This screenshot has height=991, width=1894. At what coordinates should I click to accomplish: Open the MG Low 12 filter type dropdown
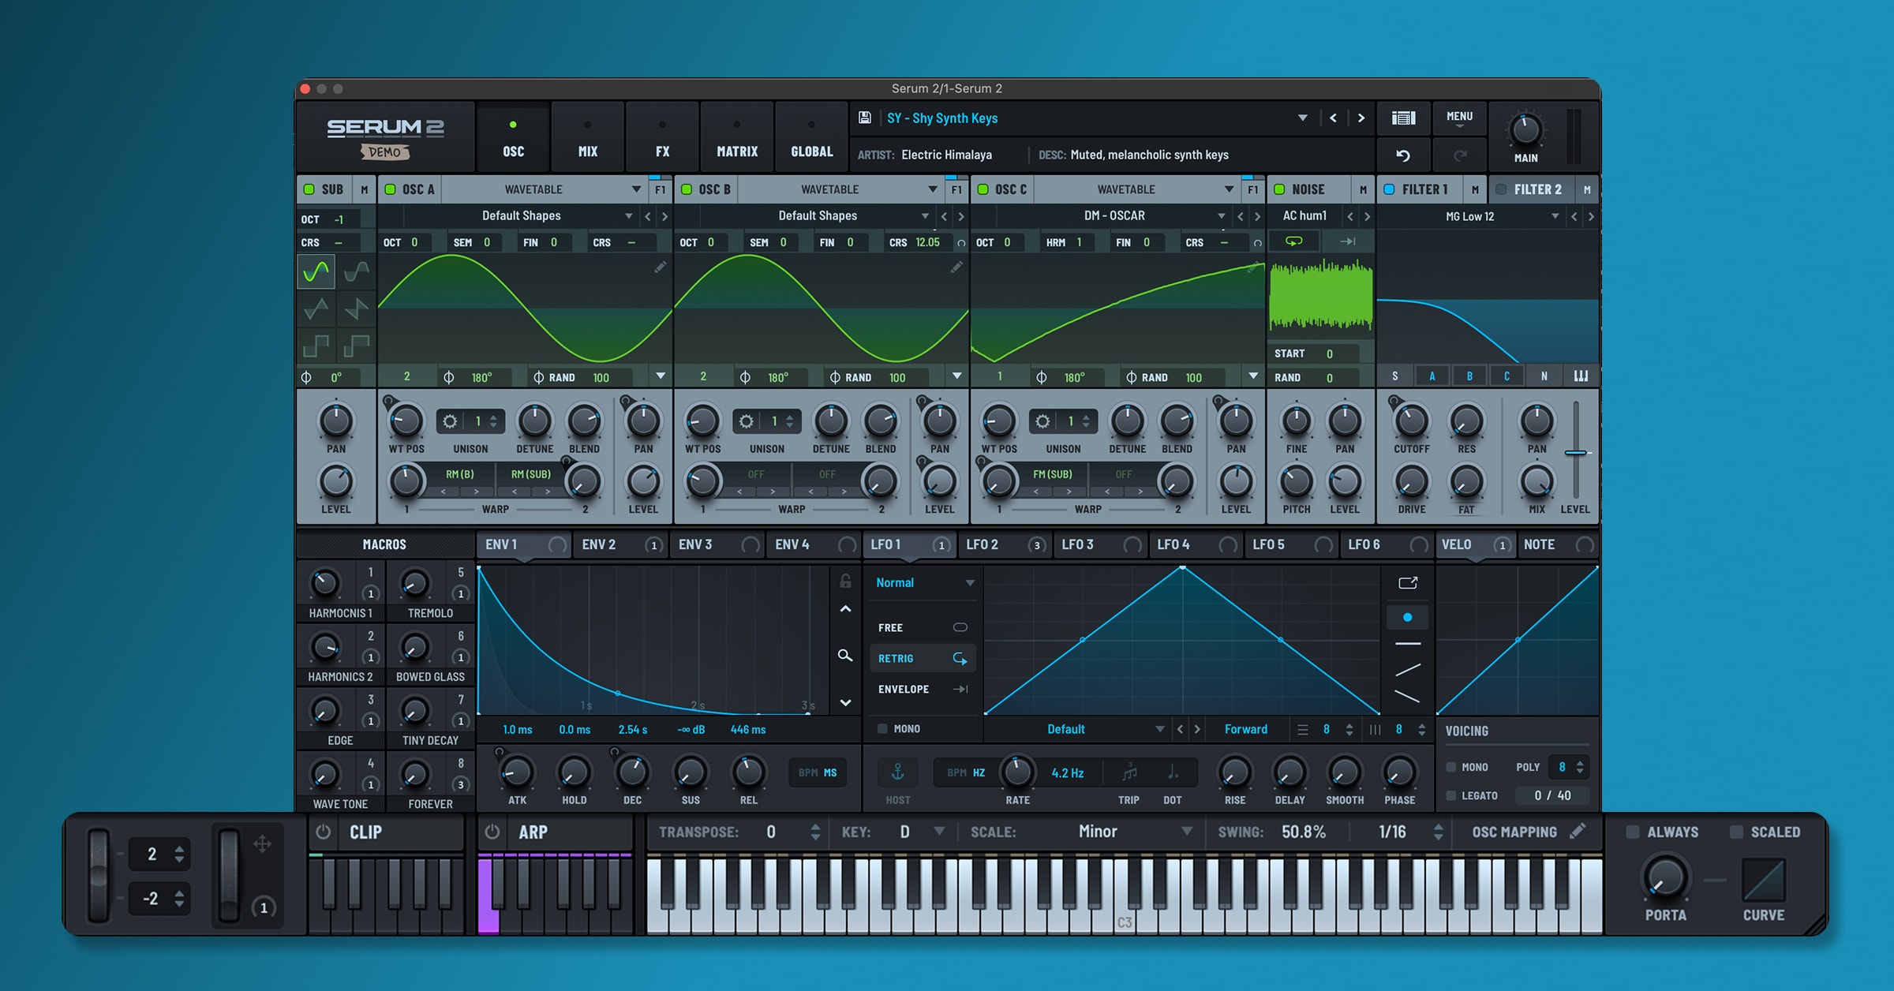click(x=1555, y=216)
